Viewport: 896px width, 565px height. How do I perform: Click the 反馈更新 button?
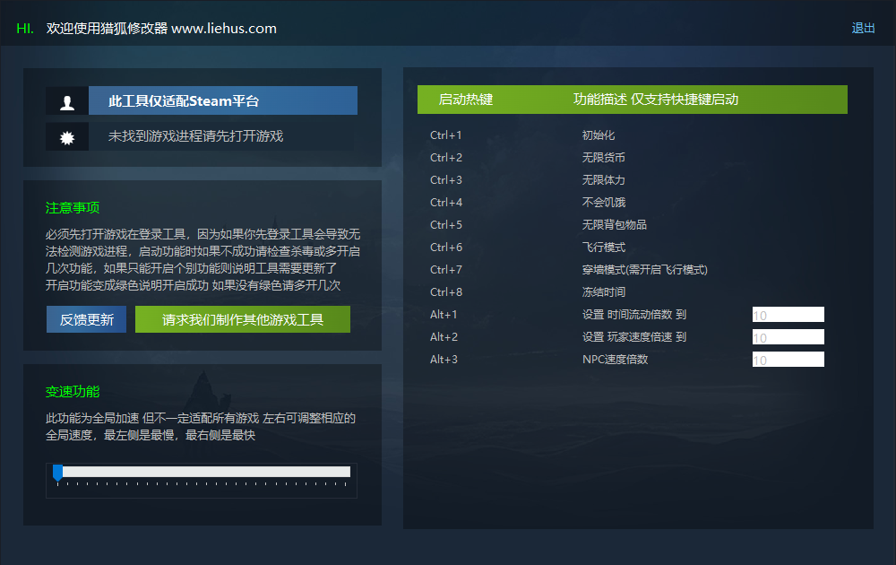86,319
